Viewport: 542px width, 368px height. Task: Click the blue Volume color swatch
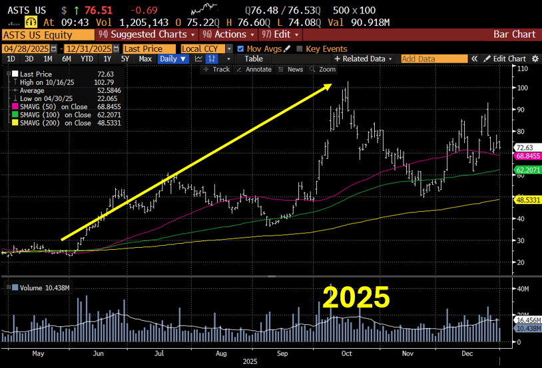click(x=15, y=288)
